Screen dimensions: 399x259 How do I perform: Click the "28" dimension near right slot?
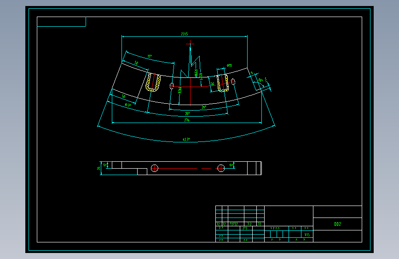pyautogui.click(x=213, y=83)
